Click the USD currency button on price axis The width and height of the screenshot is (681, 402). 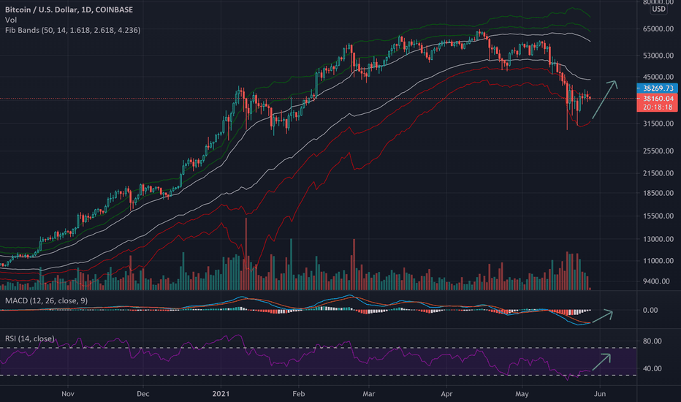659,9
